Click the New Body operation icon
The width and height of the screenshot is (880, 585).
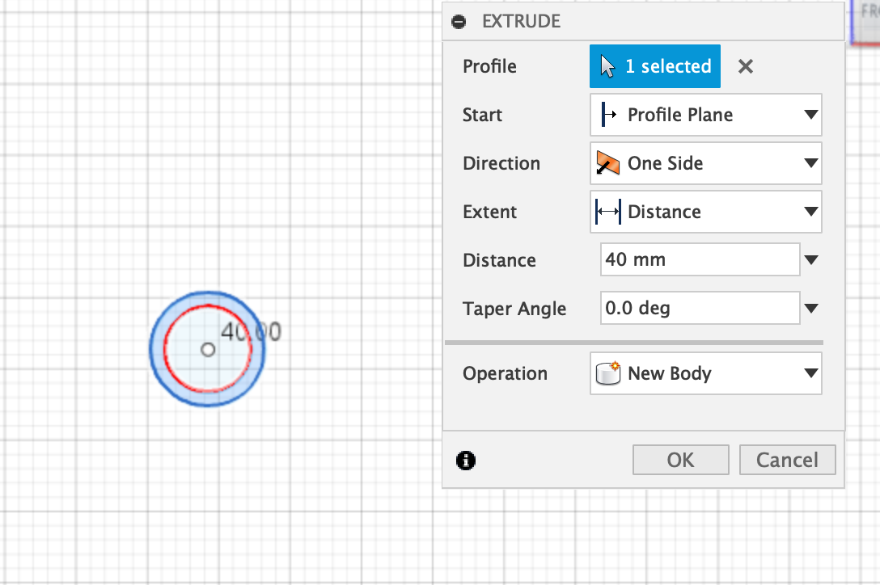click(x=608, y=373)
